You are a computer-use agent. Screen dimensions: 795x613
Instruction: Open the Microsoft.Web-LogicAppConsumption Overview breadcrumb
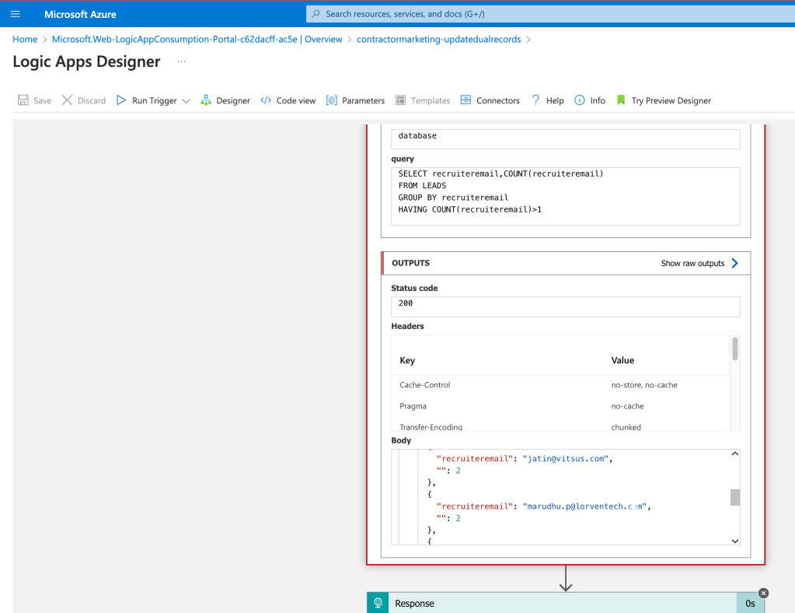click(x=197, y=39)
